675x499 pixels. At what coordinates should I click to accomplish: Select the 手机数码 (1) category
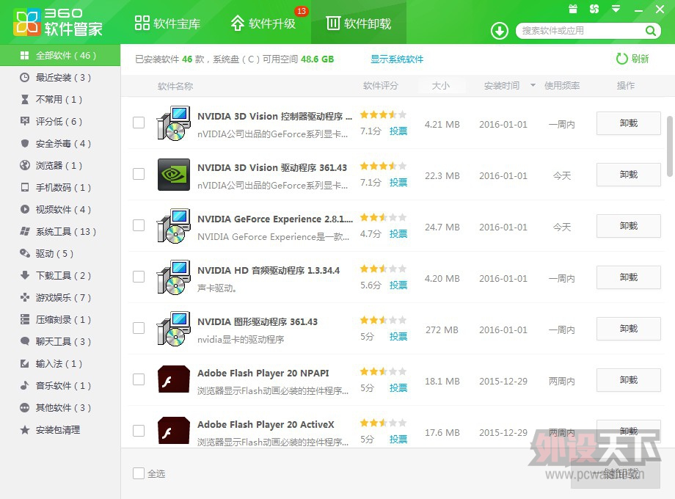[60, 187]
